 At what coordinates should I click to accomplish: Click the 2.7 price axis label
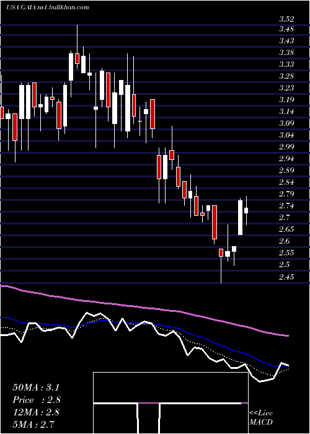[x=284, y=217]
